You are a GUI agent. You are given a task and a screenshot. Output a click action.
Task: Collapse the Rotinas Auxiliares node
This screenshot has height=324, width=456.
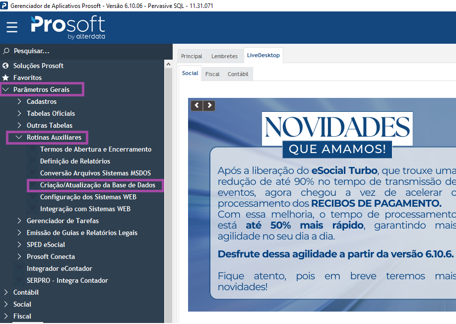[x=19, y=137]
